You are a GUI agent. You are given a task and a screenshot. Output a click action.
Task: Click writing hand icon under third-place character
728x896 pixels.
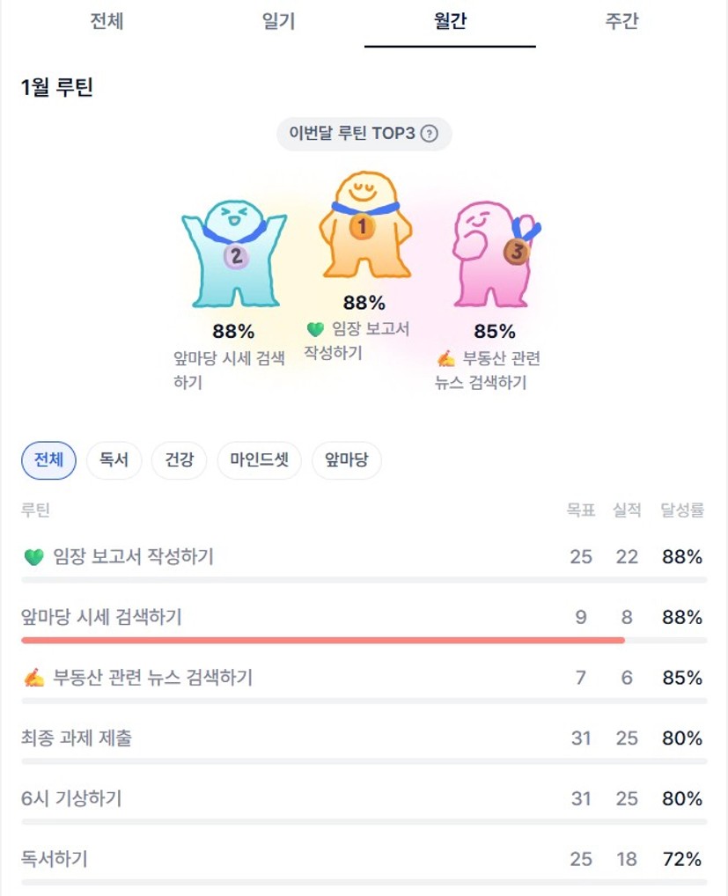pyautogui.click(x=446, y=358)
